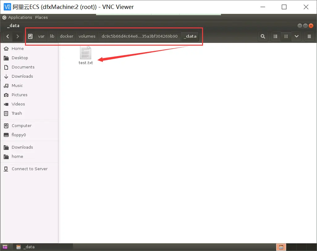This screenshot has height=251, width=317.
Task: Open Computer in the sidebar
Action: click(x=29, y=126)
